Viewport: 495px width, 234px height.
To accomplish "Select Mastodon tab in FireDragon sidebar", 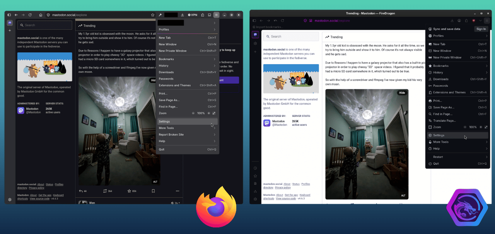I will tap(255, 34).
